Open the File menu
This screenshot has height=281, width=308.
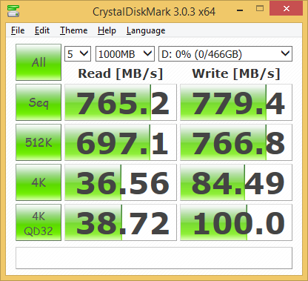(18, 30)
